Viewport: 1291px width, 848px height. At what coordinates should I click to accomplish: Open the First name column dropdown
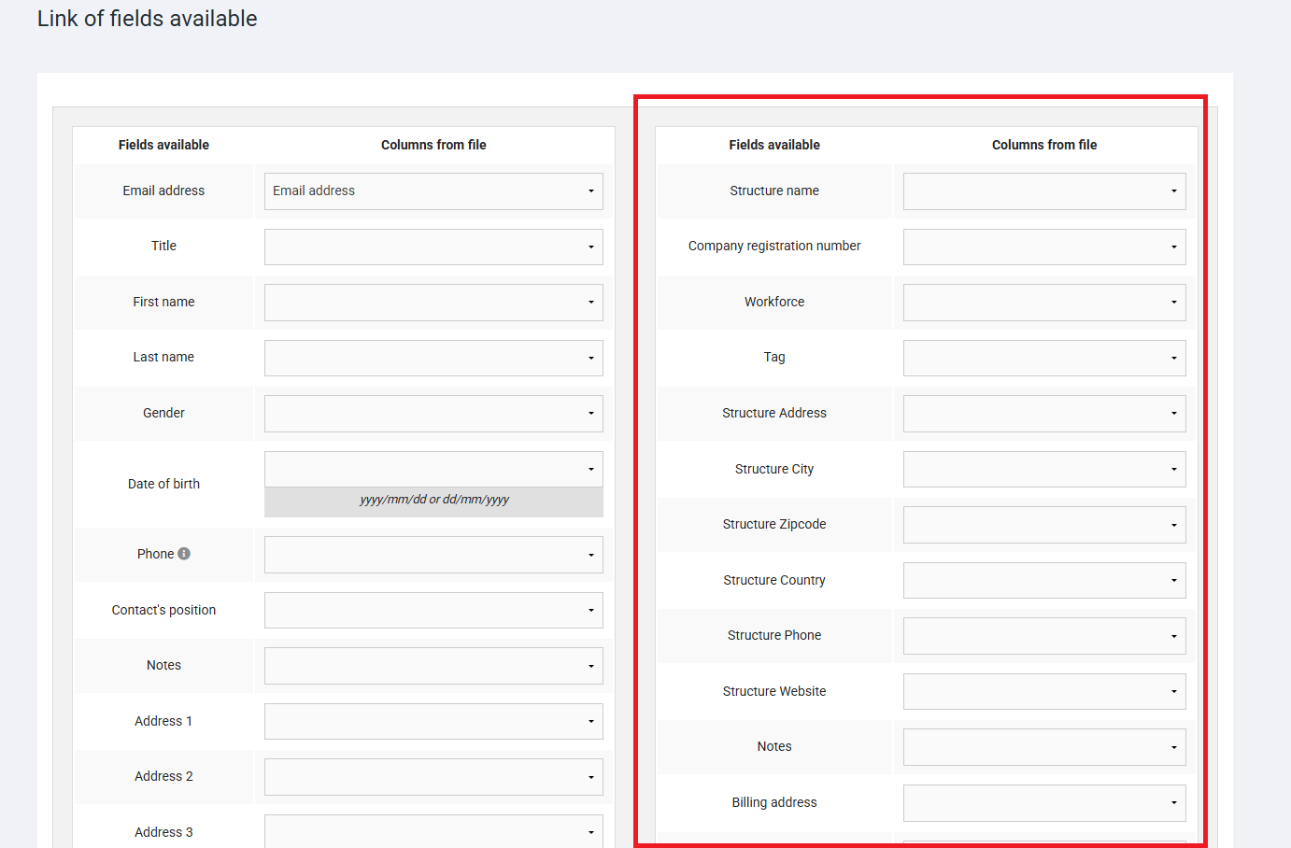click(x=433, y=303)
